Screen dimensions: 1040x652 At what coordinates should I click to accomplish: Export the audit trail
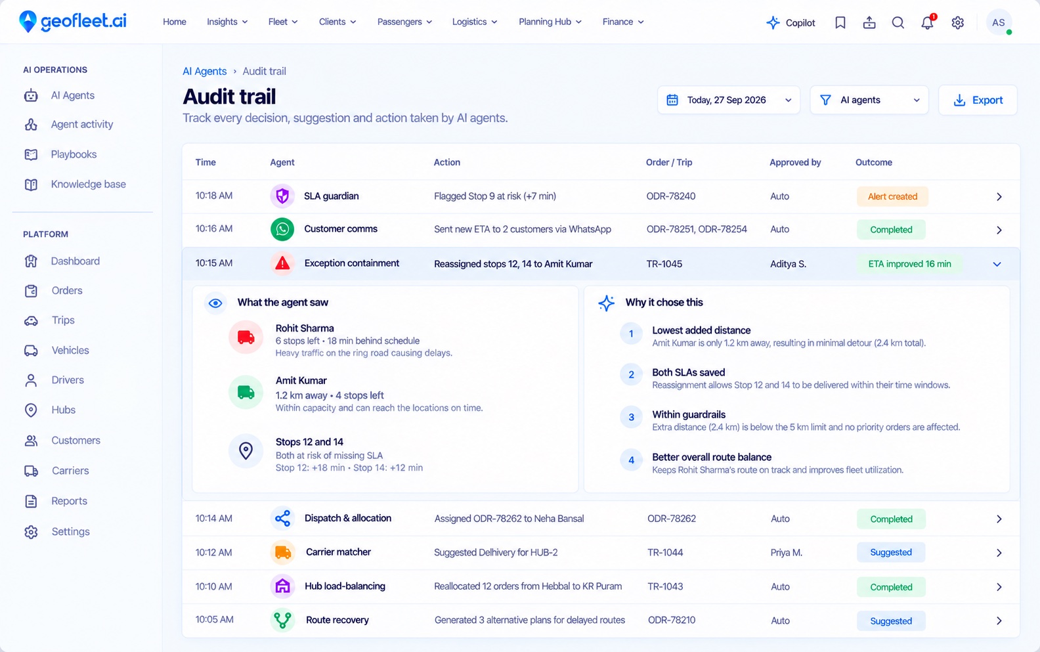tap(978, 100)
